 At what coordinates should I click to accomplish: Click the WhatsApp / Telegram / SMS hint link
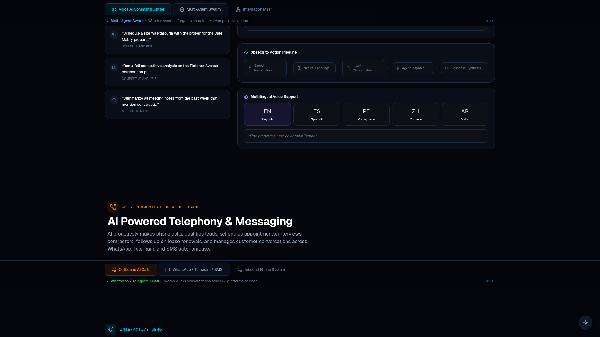coord(136,281)
